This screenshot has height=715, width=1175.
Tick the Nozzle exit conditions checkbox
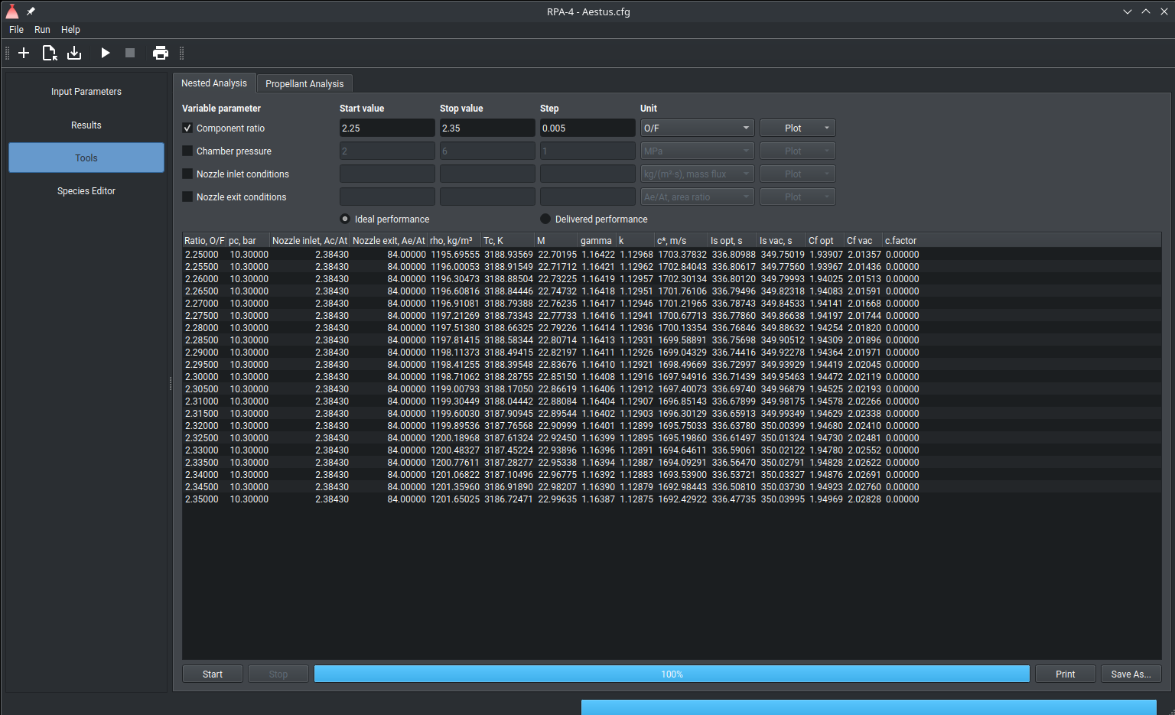[x=187, y=197]
